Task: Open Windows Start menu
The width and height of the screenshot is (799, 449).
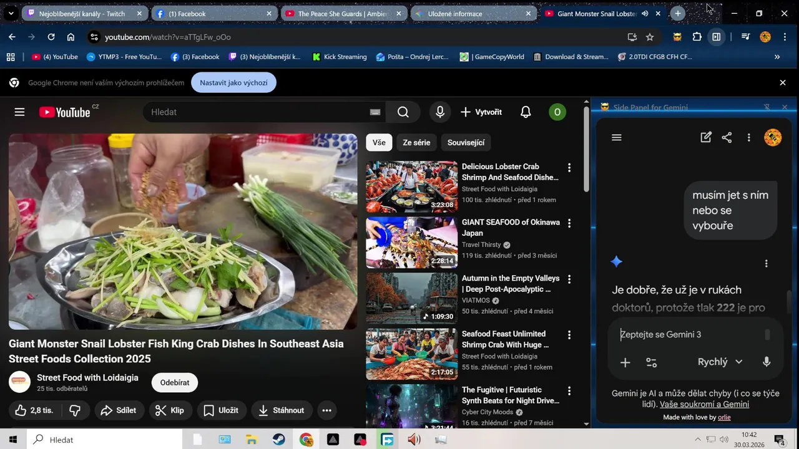Action: point(12,440)
